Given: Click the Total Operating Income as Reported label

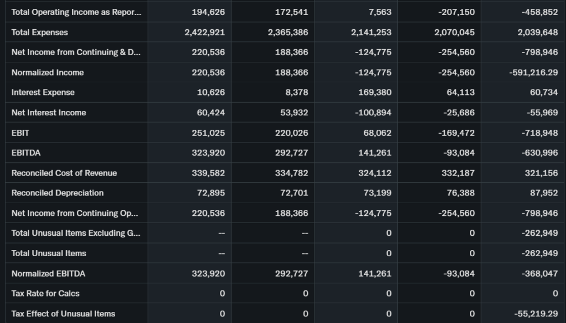Looking at the screenshot, I should [76, 12].
